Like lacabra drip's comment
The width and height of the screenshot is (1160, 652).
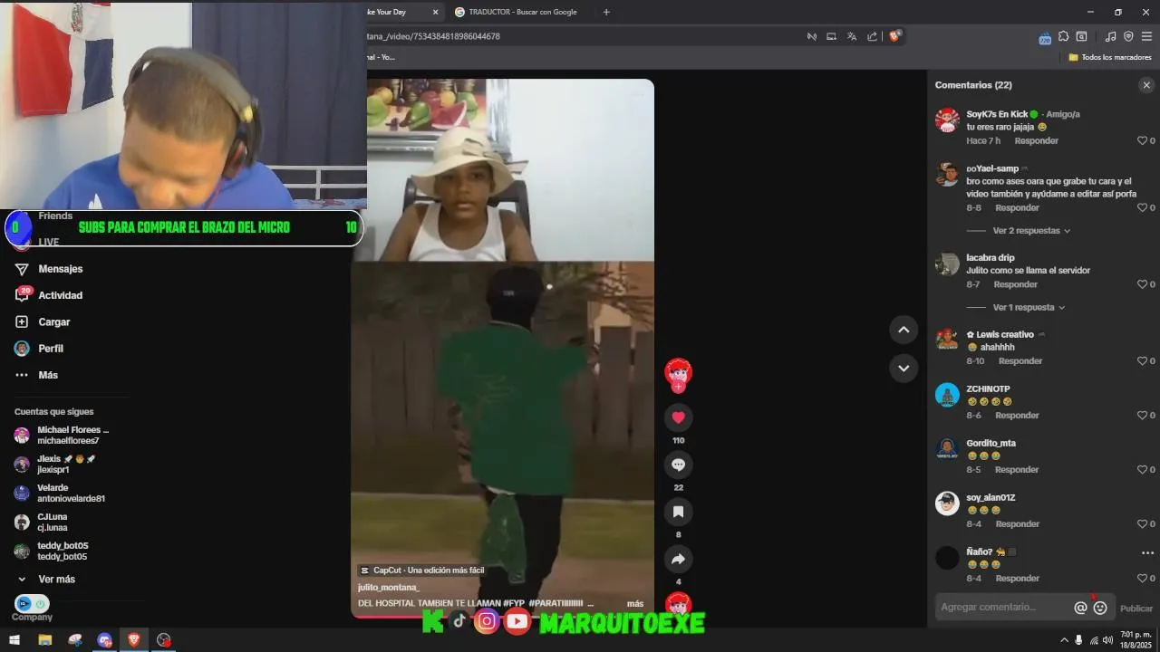[x=1143, y=284]
